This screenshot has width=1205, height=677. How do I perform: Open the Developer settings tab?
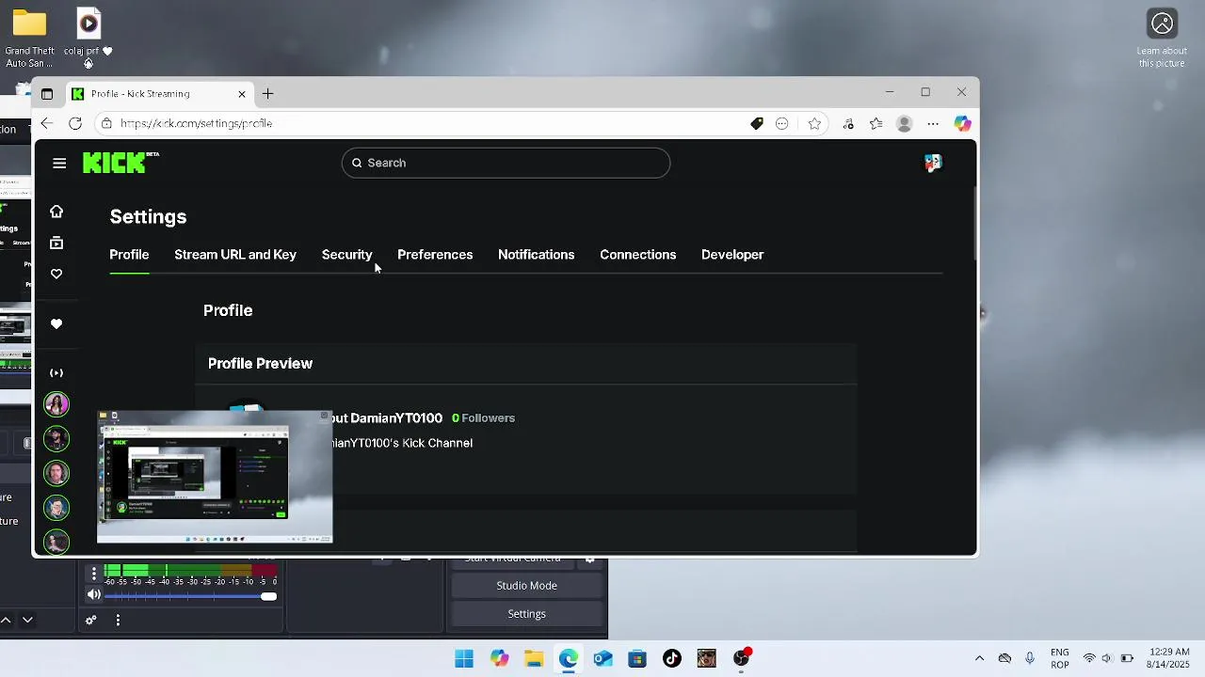pos(732,255)
